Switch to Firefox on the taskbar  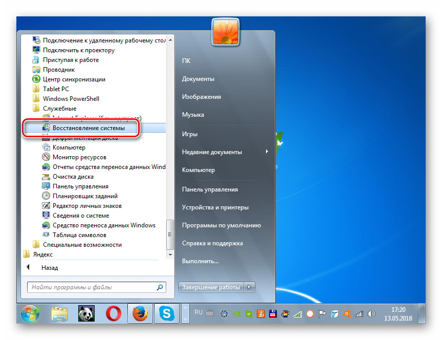140,313
